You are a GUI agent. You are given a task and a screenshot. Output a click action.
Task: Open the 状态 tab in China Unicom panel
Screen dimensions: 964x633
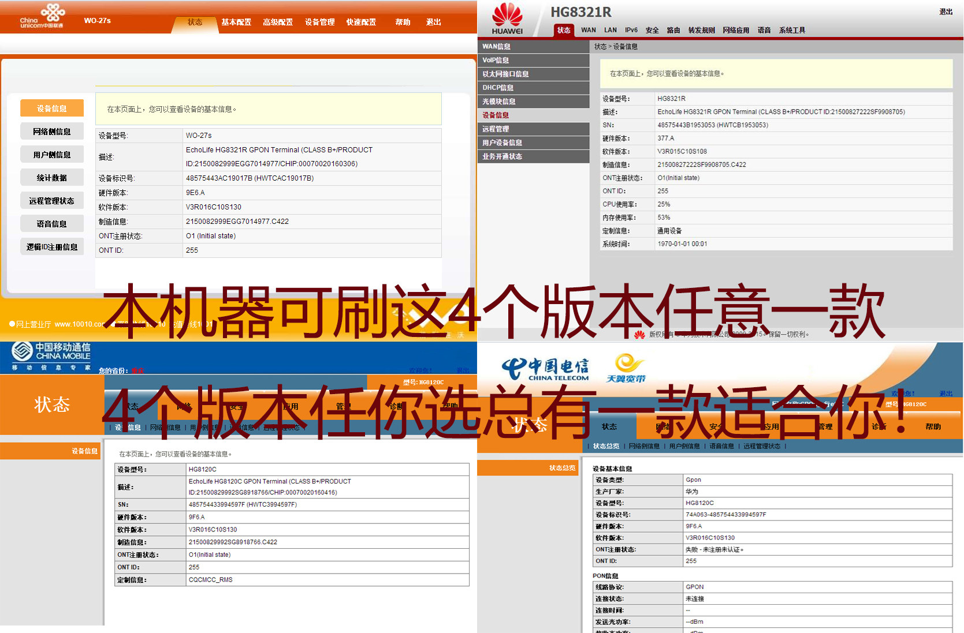[195, 22]
